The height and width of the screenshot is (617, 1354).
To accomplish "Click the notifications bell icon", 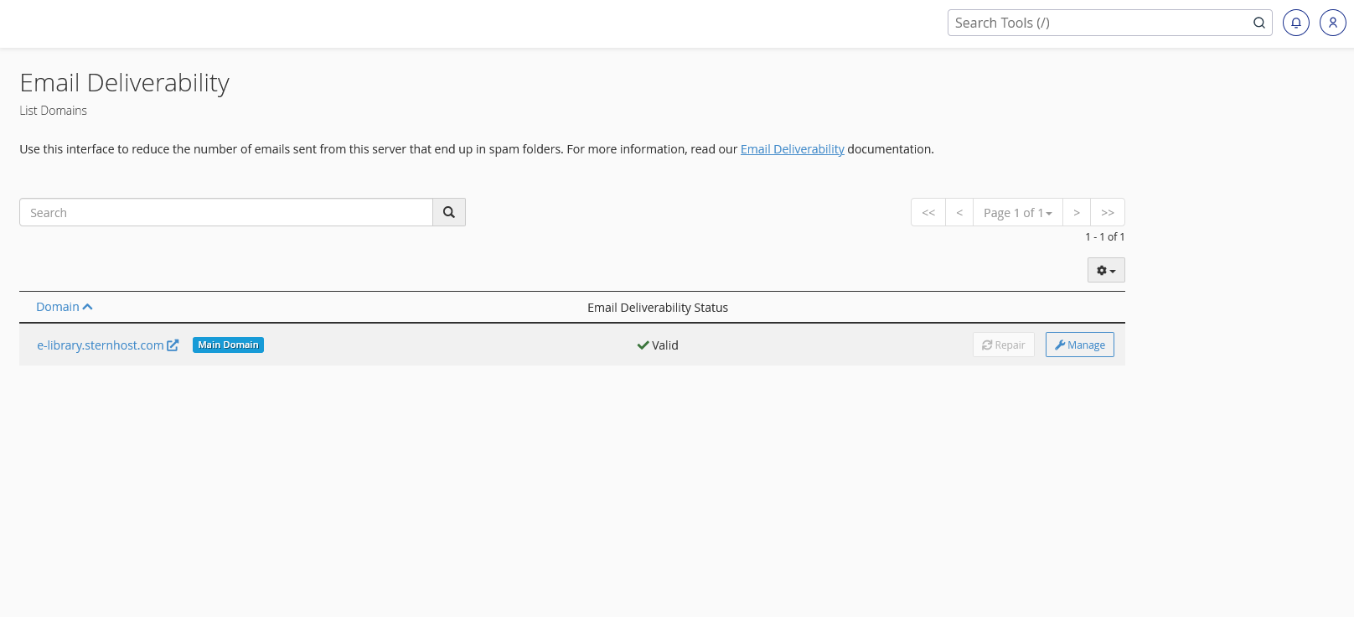I will [1295, 23].
